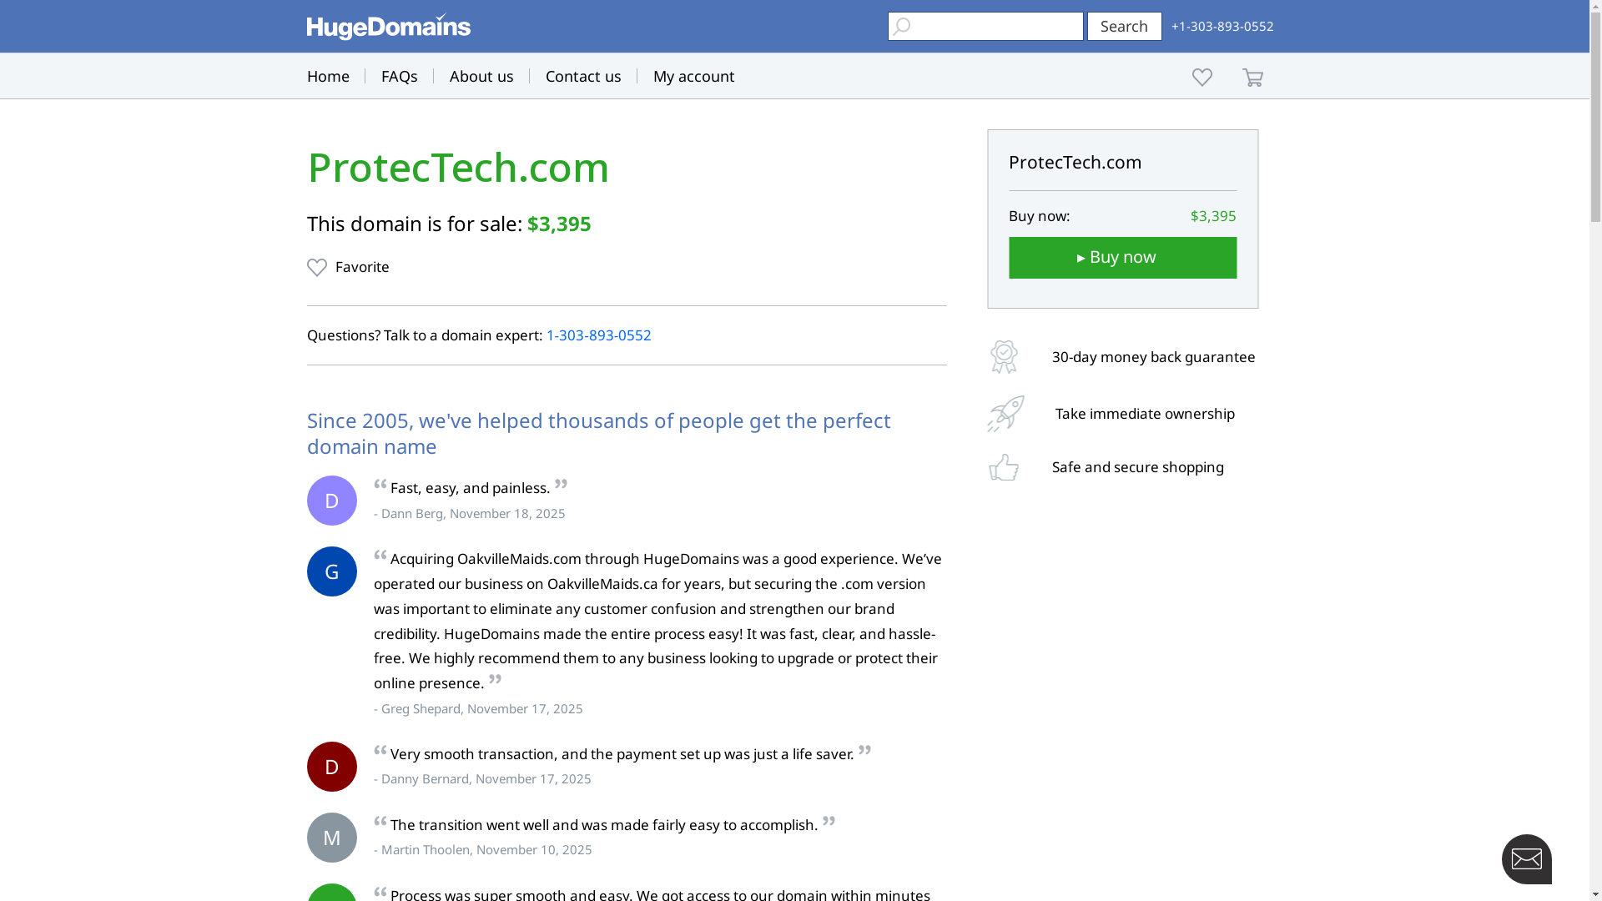
Task: Open the favorites heart icon in header
Action: pos(1201,77)
